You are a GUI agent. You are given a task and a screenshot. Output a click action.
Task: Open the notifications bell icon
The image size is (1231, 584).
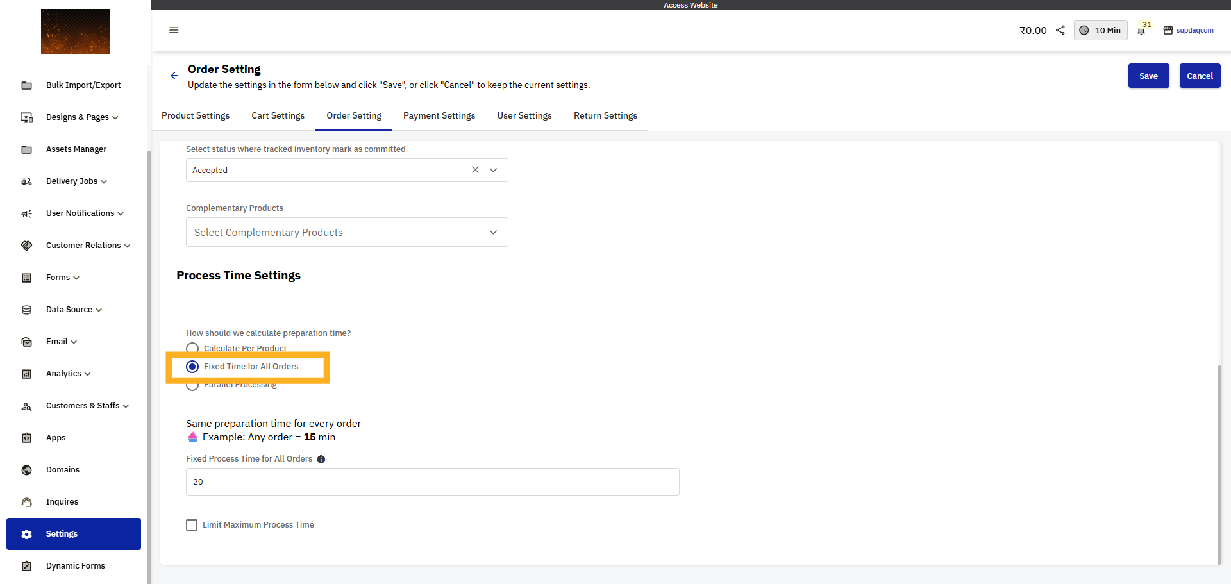tap(1141, 30)
